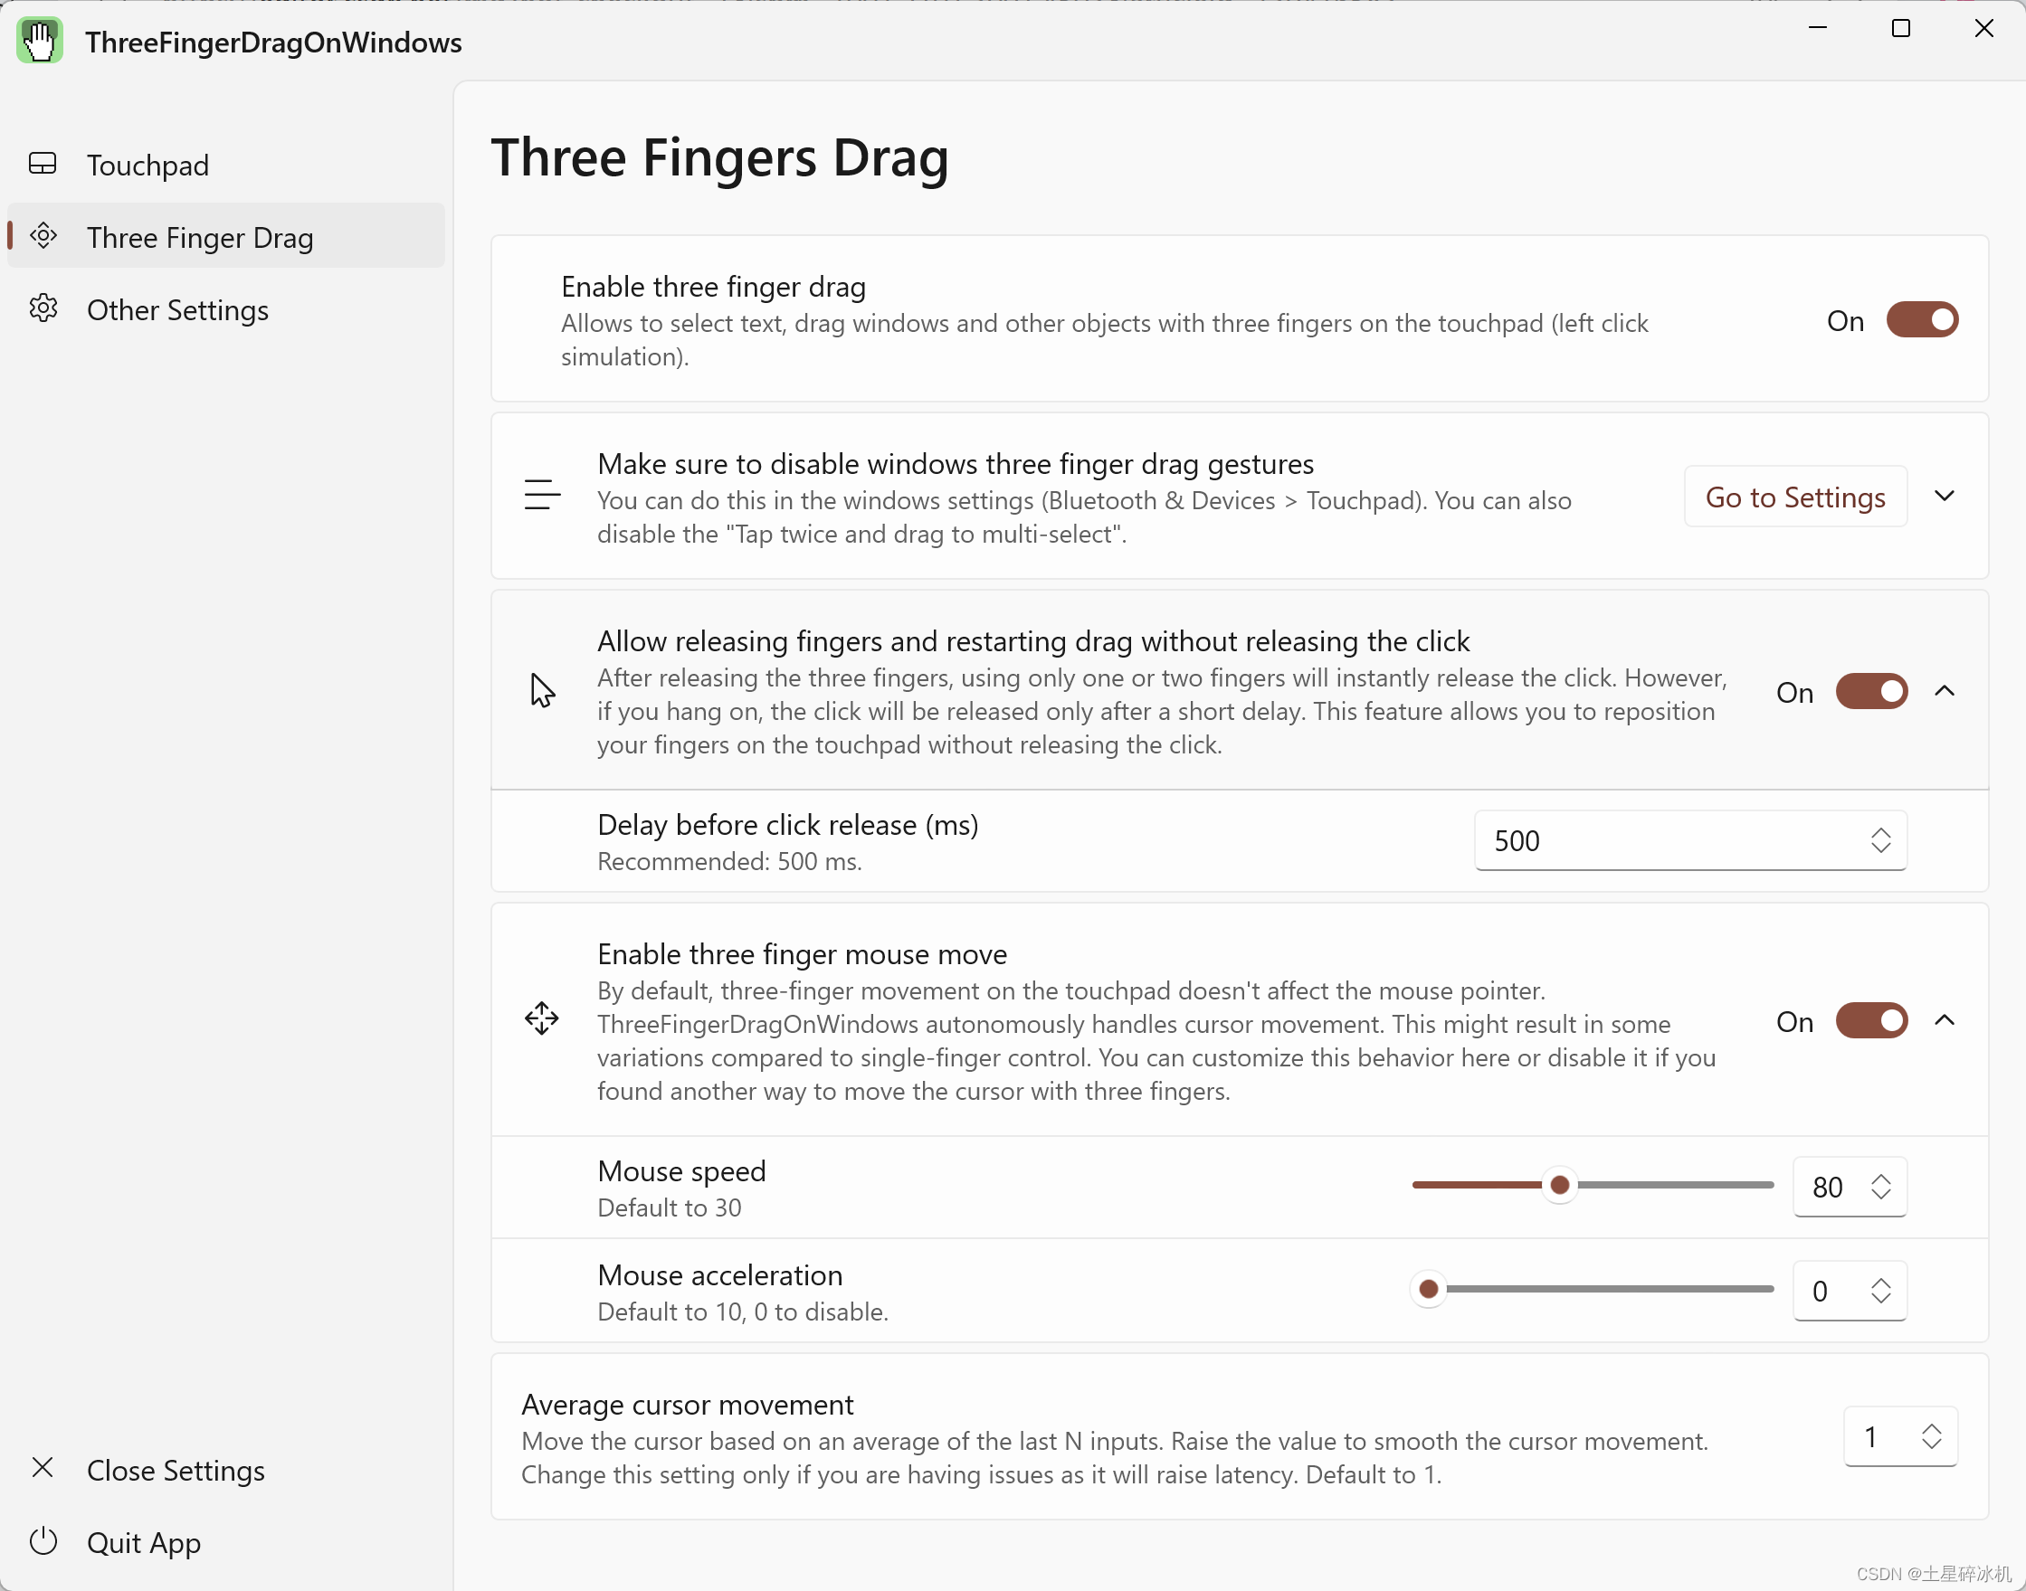Toggle the allow releasing fingers switch
This screenshot has width=2026, height=1591.
tap(1871, 692)
